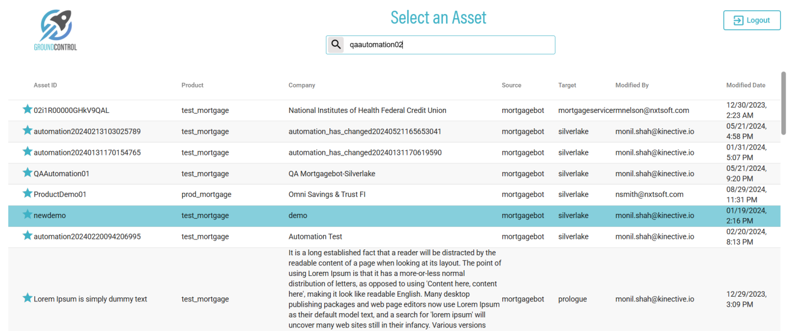Click the vertical scrollbar thumb
795x331 pixels.
pos(784,103)
